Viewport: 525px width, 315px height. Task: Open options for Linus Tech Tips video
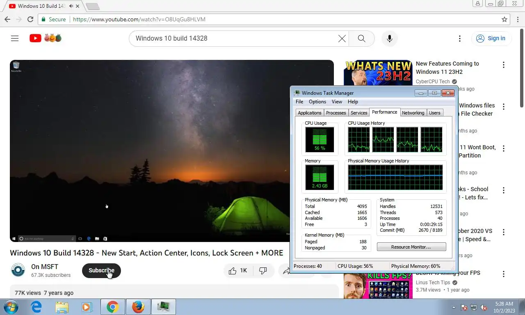click(x=503, y=274)
